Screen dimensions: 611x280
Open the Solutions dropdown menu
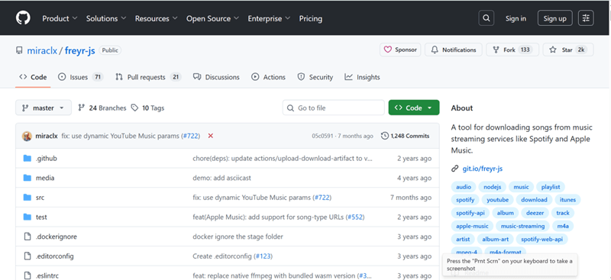pos(106,18)
